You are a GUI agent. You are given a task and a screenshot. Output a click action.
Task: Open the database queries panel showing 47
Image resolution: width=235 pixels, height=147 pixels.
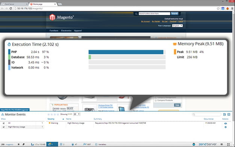pos(74,144)
